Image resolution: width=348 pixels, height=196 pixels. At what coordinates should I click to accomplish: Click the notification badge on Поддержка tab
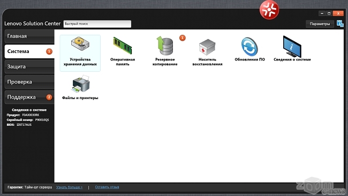click(49, 97)
